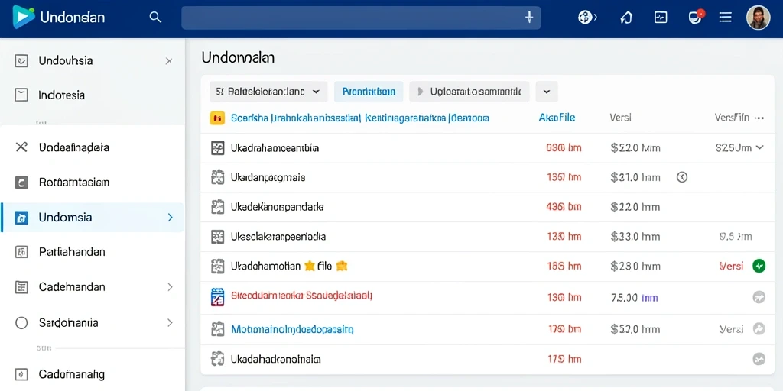Viewport: 783px width, 391px height.
Task: Open the home icon in top bar
Action: 626,18
